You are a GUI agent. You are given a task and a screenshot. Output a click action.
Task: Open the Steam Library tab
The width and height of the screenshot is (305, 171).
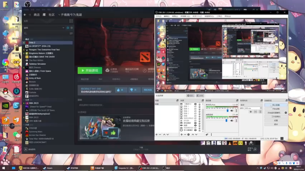44,15
